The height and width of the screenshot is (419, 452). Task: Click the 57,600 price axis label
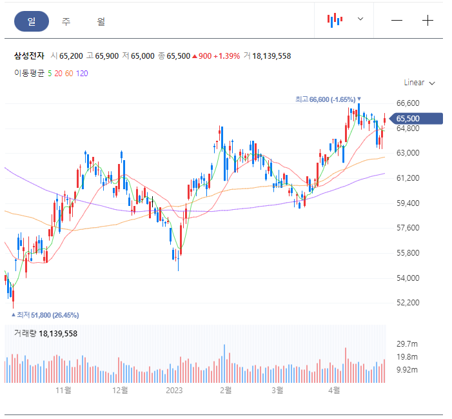408,228
